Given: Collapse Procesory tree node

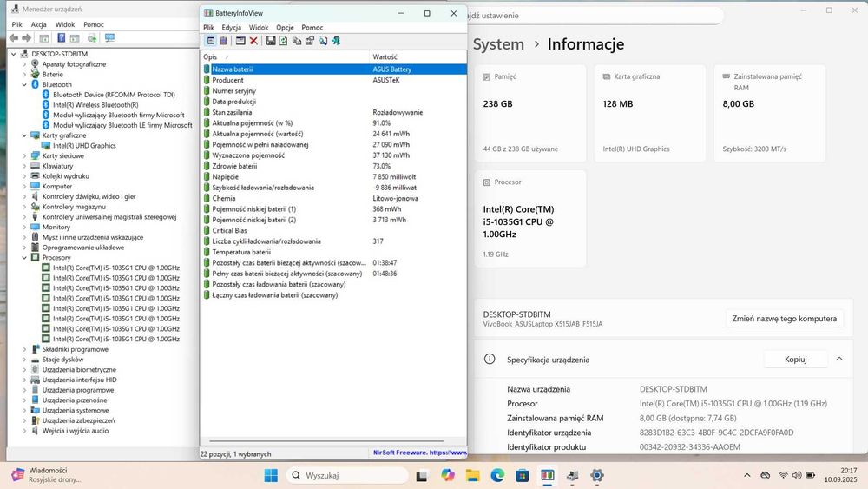Looking at the screenshot, I should pos(24,258).
